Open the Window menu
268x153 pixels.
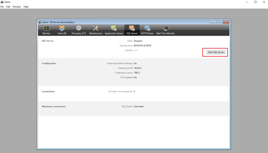[x=17, y=7]
